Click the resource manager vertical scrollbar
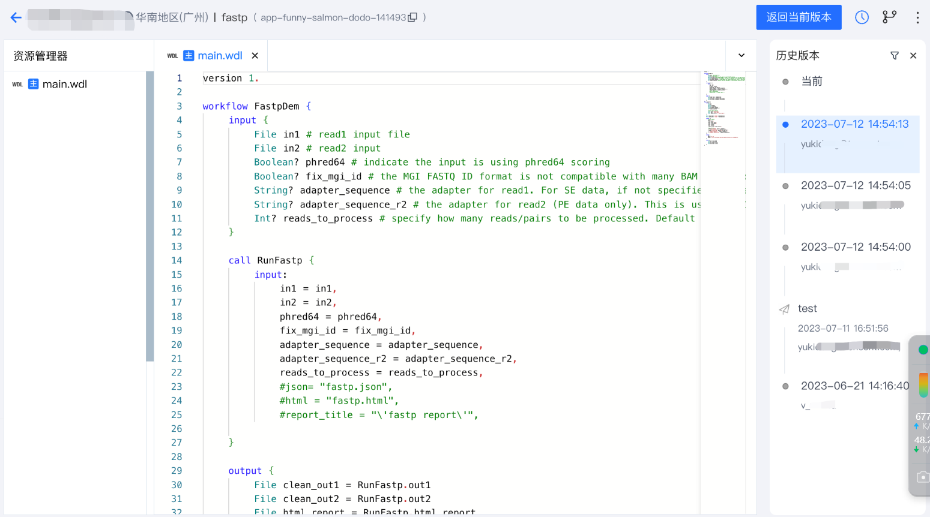The image size is (930, 517). (149, 216)
